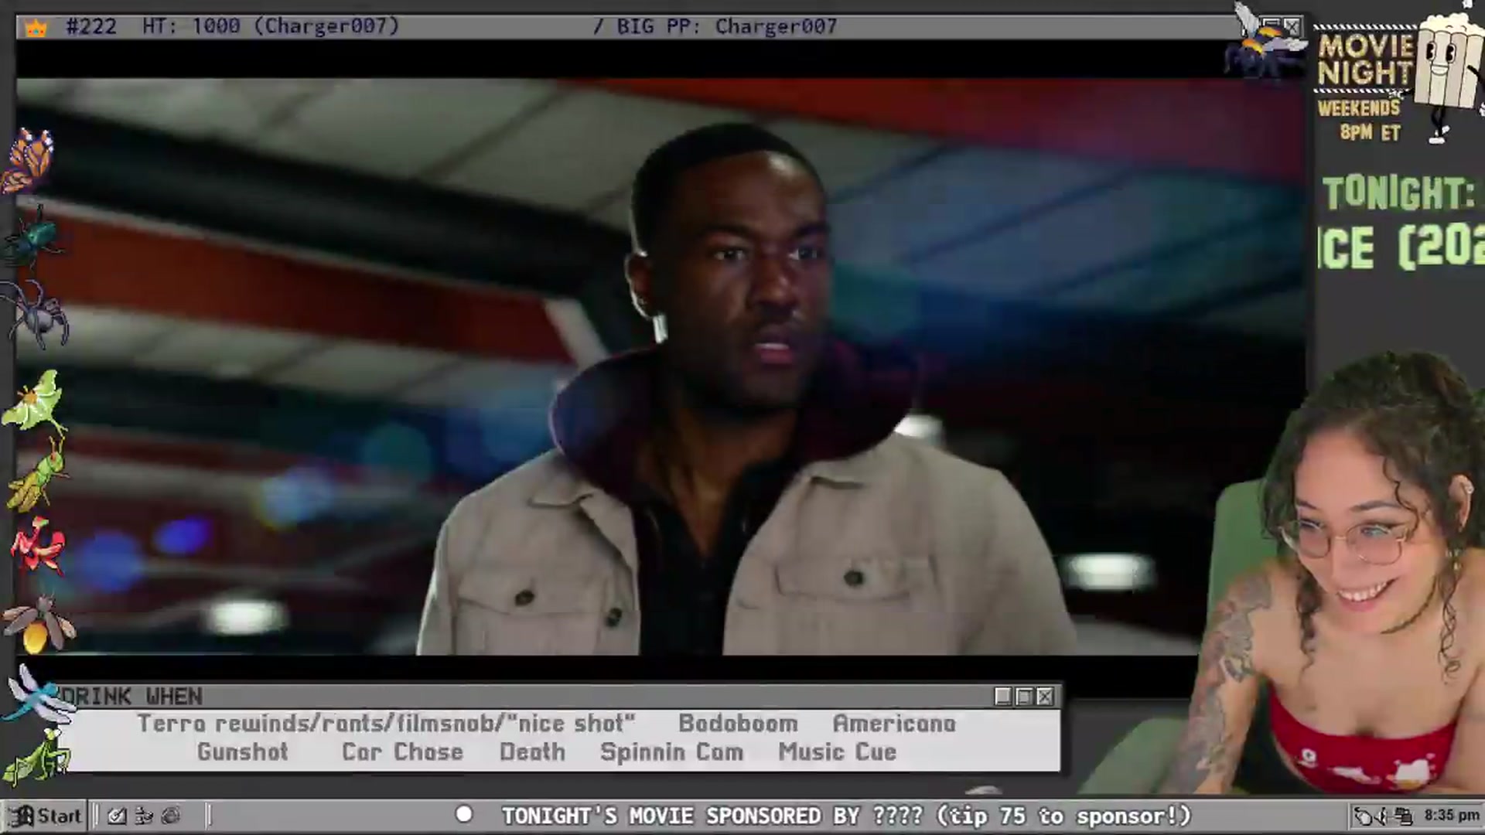Click the middle quick launch icon on taskbar
The width and height of the screenshot is (1485, 835).
coord(144,816)
